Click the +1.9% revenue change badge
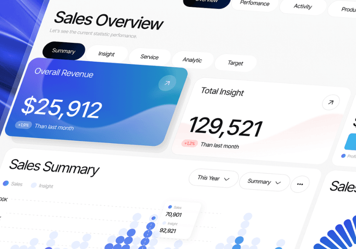 23,125
